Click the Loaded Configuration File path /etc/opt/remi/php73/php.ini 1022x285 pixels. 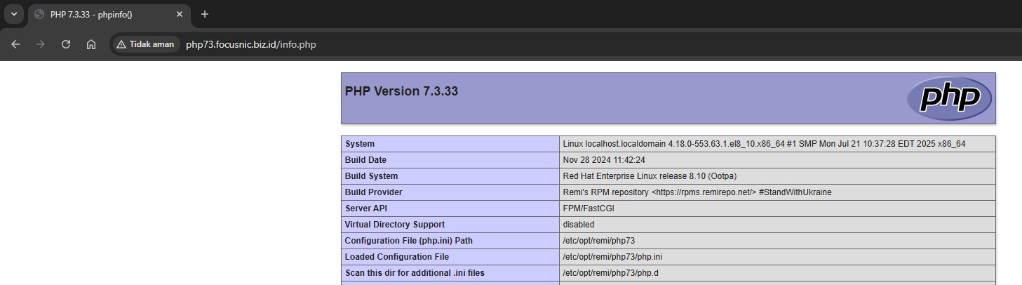click(612, 257)
